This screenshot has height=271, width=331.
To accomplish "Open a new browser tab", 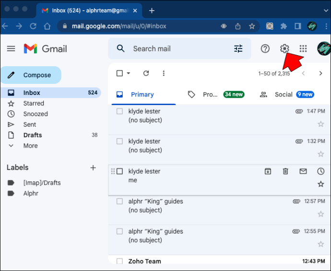I will pos(152,11).
